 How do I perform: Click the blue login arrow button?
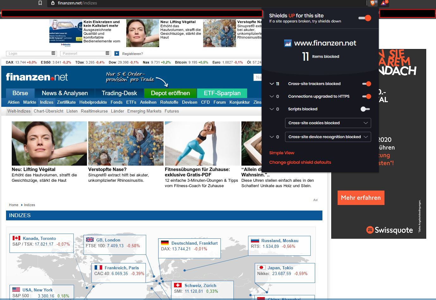[117, 53]
